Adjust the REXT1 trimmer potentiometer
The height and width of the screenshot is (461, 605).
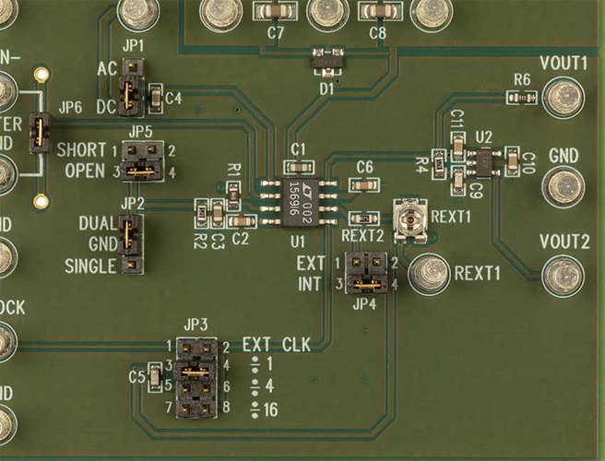407,217
